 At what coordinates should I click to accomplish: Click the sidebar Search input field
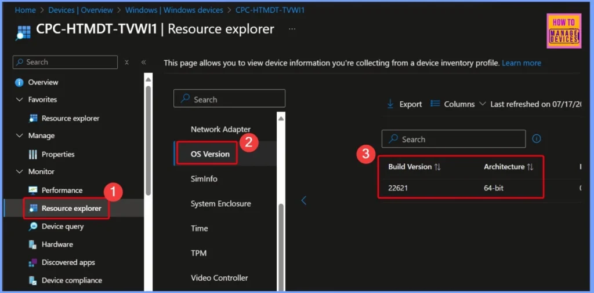pyautogui.click(x=65, y=63)
